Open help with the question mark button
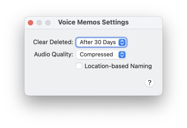Screen dimensions: 187x128 (149, 83)
